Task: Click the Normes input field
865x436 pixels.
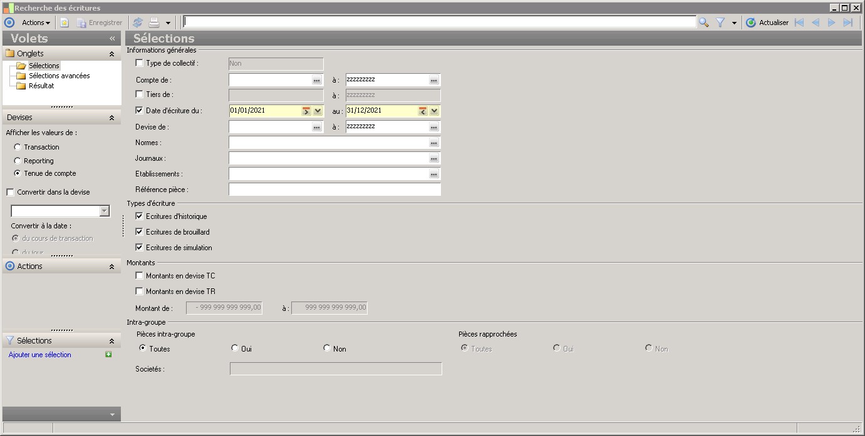Action: pyautogui.click(x=328, y=143)
